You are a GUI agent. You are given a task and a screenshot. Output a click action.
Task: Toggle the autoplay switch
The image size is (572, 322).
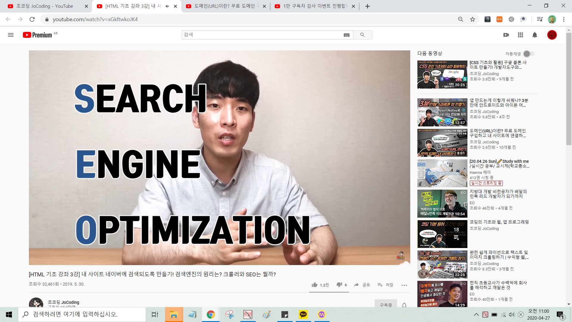(x=529, y=54)
